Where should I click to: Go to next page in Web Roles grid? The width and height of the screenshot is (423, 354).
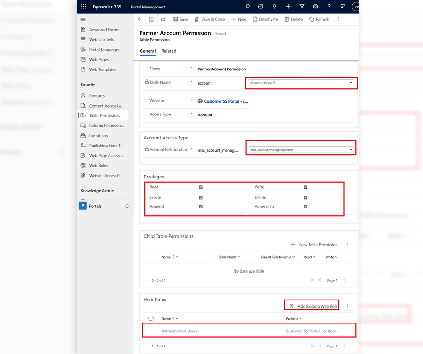344,346
